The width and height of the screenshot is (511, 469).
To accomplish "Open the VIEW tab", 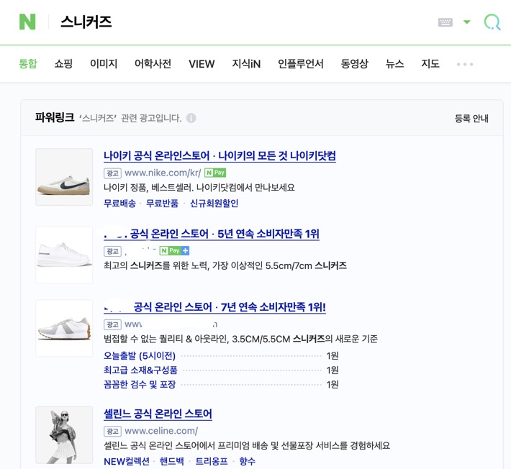I will pyautogui.click(x=202, y=64).
